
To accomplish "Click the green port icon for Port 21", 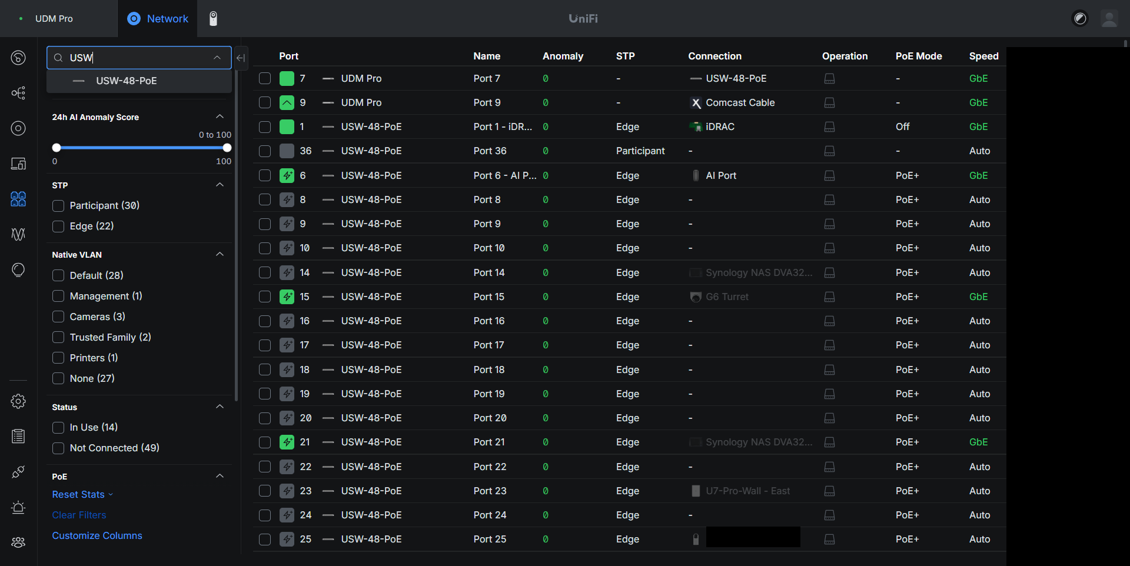I will (287, 442).
